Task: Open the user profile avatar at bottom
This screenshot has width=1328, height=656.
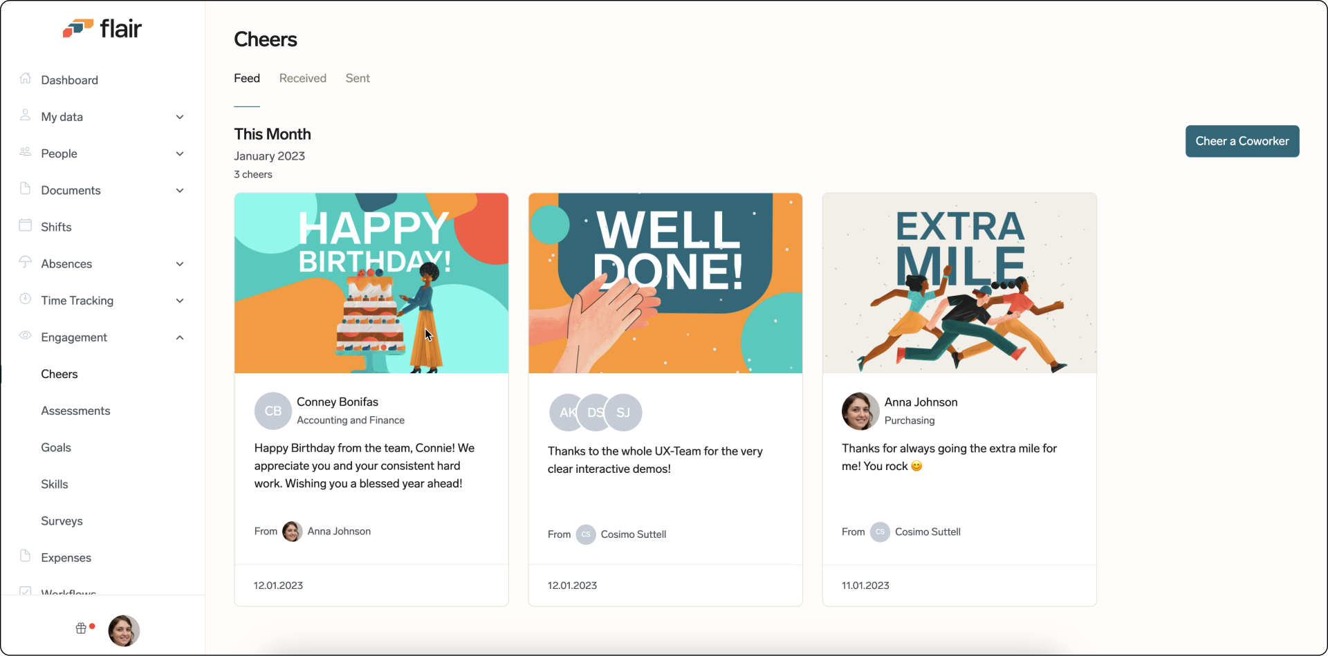Action: [124, 630]
